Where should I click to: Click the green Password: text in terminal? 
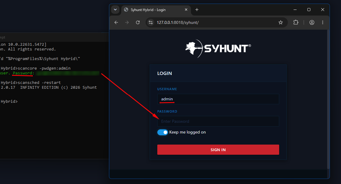pyautogui.click(x=23, y=73)
